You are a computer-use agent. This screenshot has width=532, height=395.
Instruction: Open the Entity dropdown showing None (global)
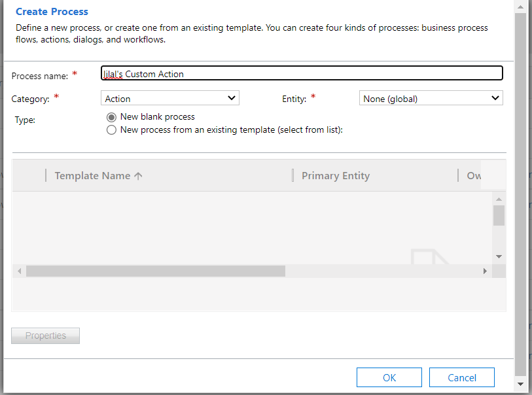coord(431,98)
